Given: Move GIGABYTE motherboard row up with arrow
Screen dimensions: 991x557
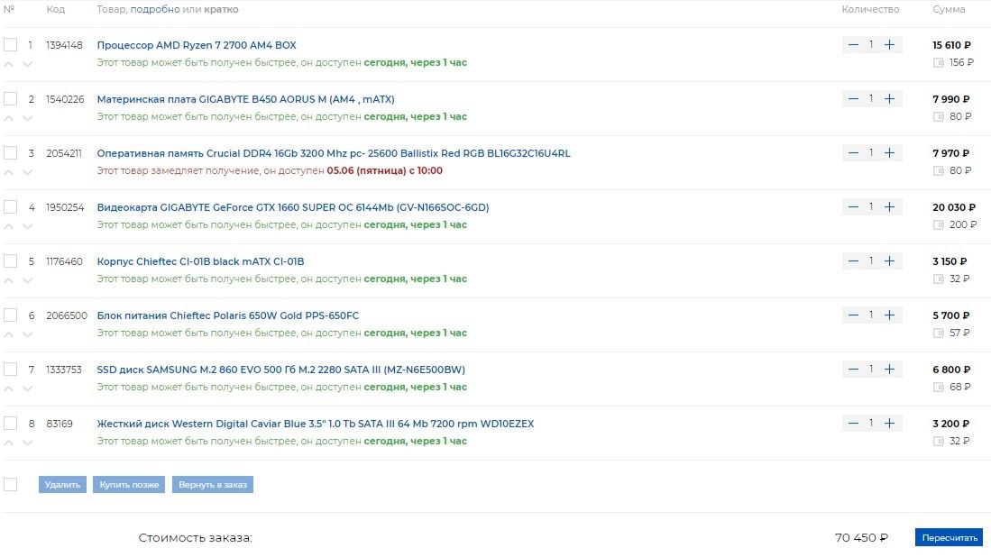Looking at the screenshot, I should click(9, 118).
